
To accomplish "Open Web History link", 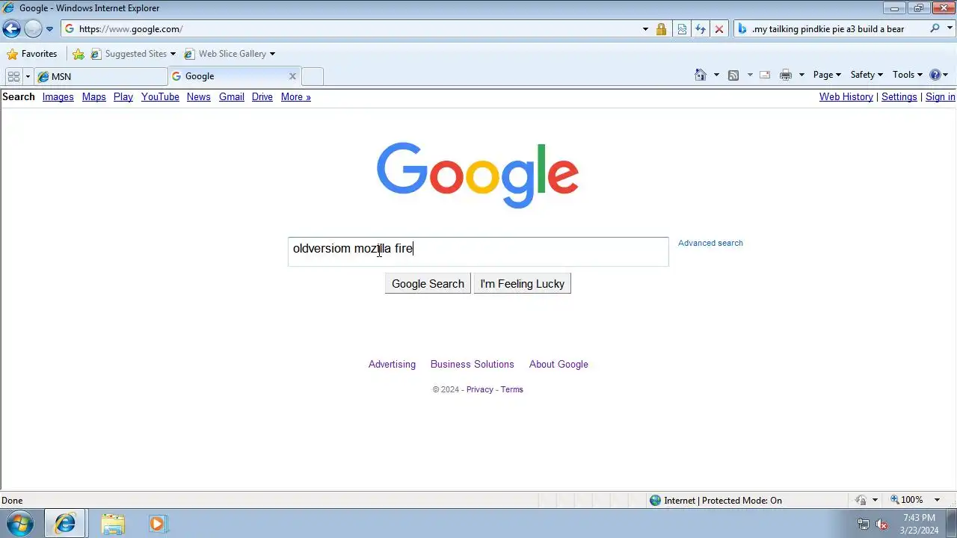I will [x=846, y=97].
